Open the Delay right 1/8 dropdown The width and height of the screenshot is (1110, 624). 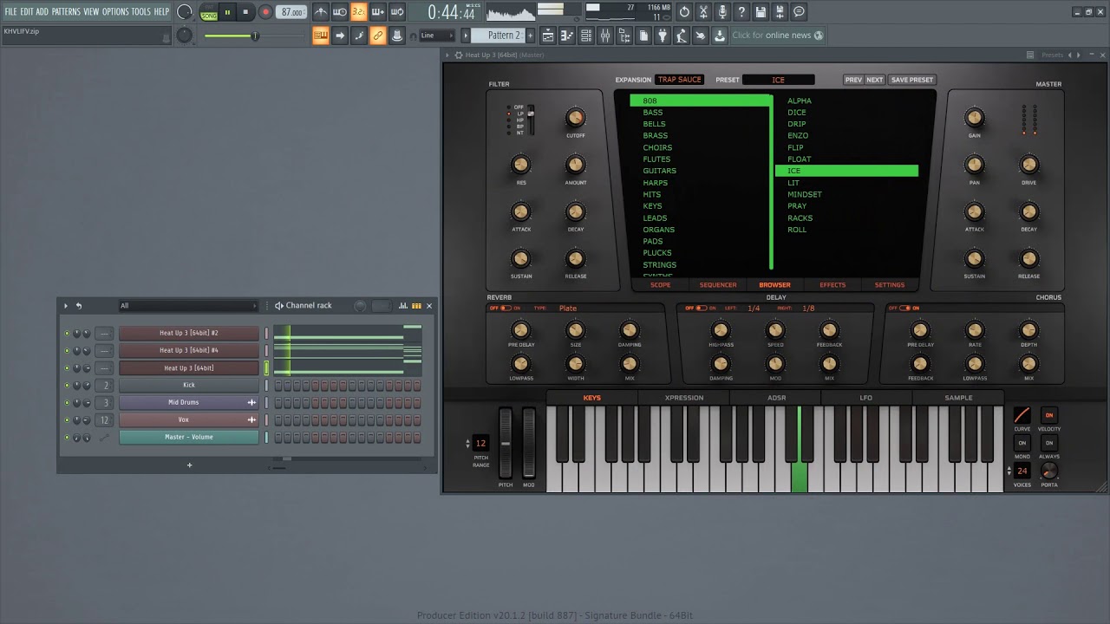pos(808,309)
